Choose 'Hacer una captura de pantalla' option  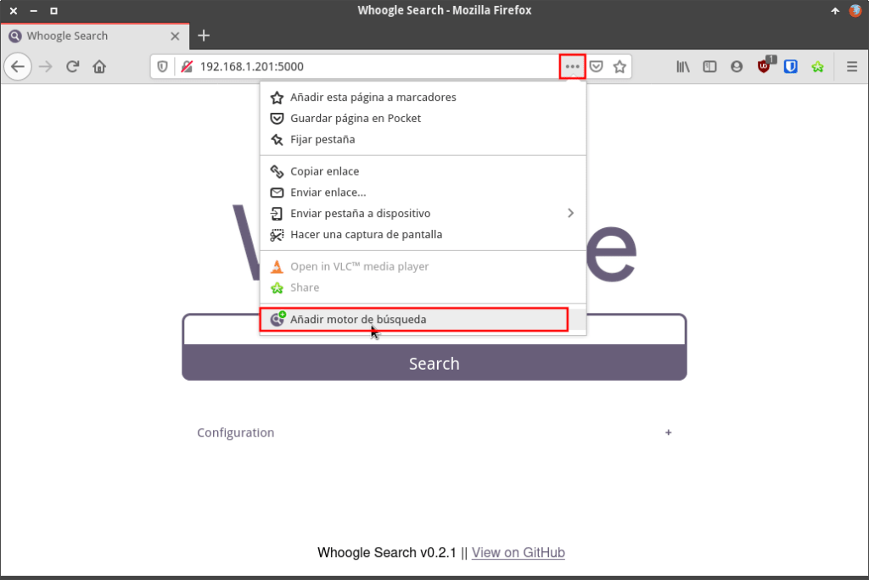pyautogui.click(x=367, y=234)
